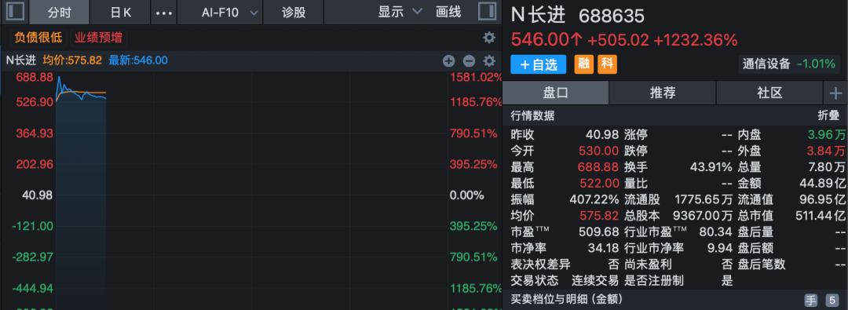Zoom in chart with plus icon
The width and height of the screenshot is (848, 310).
(449, 60)
